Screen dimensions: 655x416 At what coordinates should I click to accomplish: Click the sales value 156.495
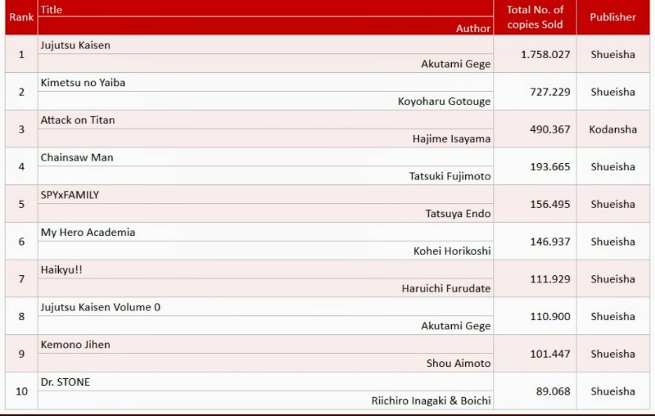click(x=550, y=204)
